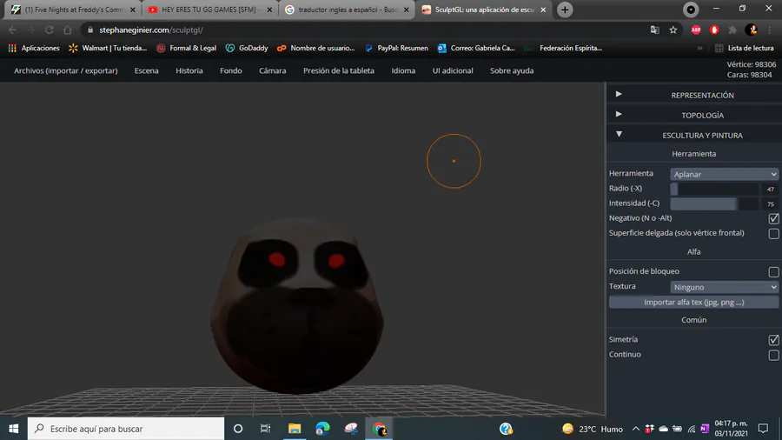Switch to Five Nights at Freddy's tab
The image size is (782, 440).
[72, 10]
